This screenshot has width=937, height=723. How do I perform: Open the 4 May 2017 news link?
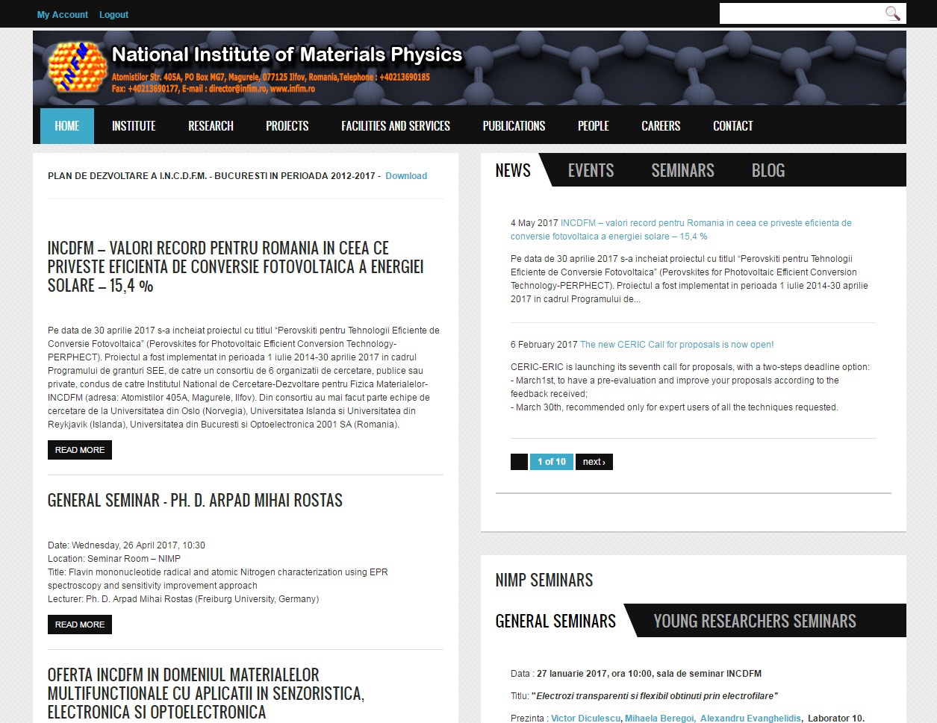click(x=681, y=230)
